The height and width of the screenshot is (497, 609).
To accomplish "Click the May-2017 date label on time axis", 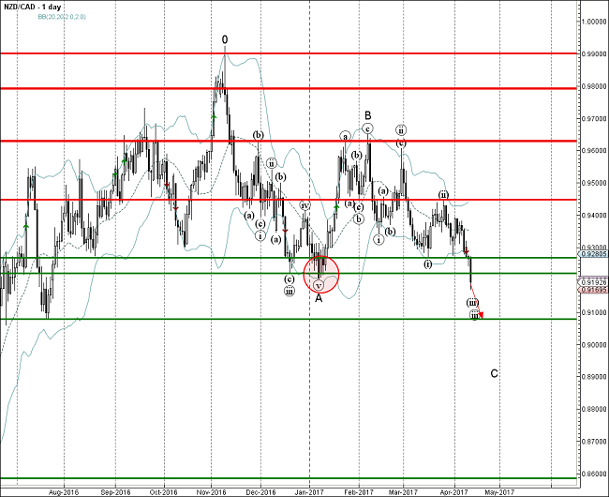I will 498,490.
